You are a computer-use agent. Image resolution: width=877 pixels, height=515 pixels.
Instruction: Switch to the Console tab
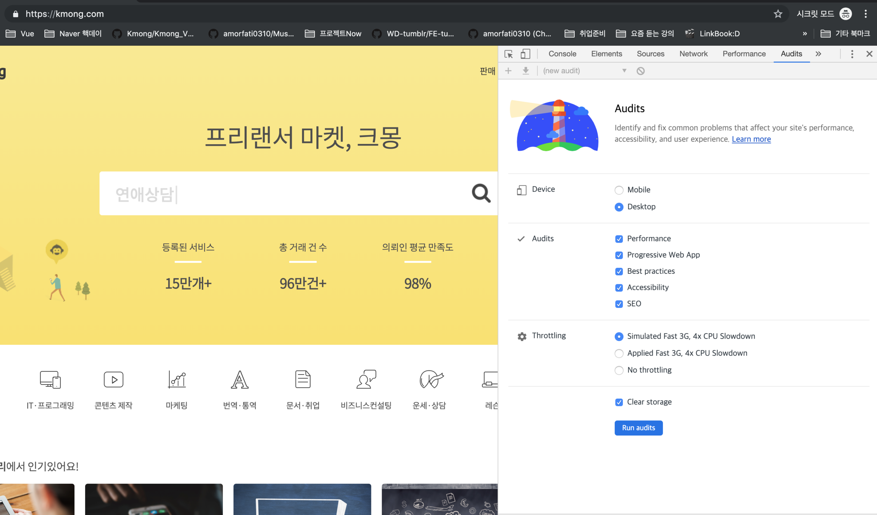(562, 54)
